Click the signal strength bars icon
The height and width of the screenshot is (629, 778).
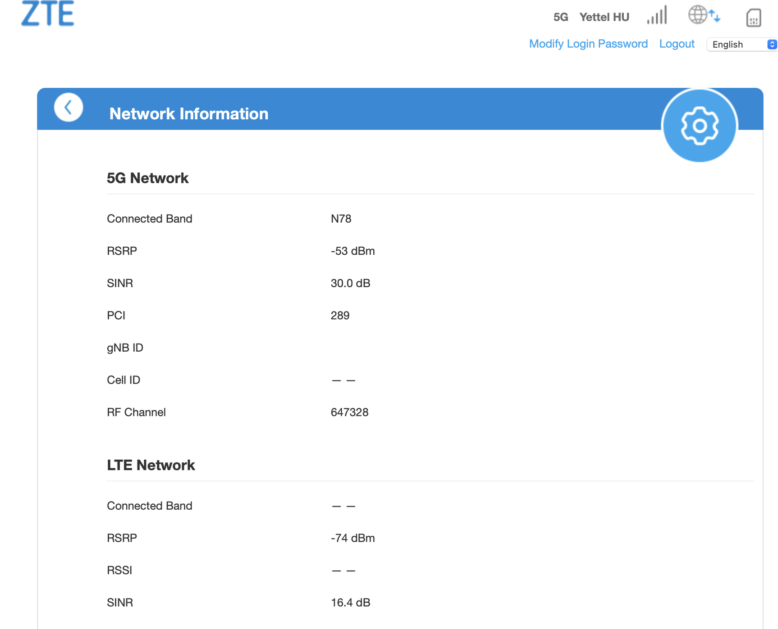click(657, 15)
